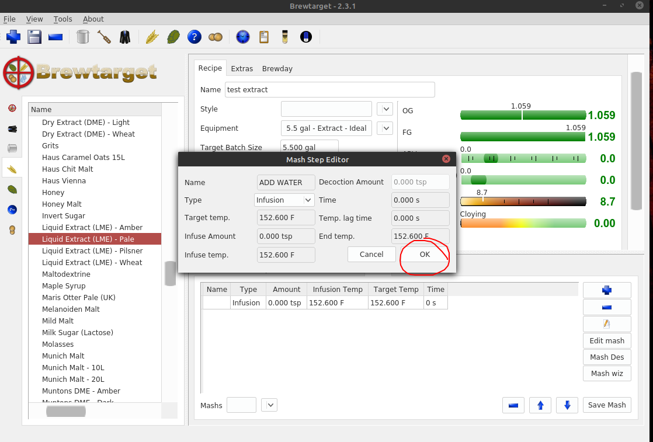
Task: Close the Mash Step Editor dialog
Action: (446, 159)
